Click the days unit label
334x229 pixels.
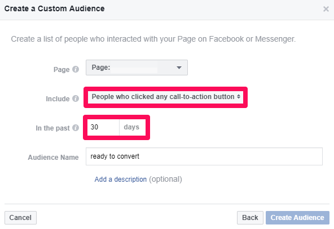click(x=132, y=127)
